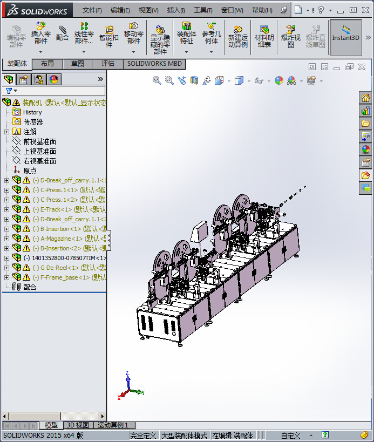Image resolution: width=374 pixels, height=442 pixels.
Task: Open Assembly Features (装配体特征) tool
Action: point(186,33)
